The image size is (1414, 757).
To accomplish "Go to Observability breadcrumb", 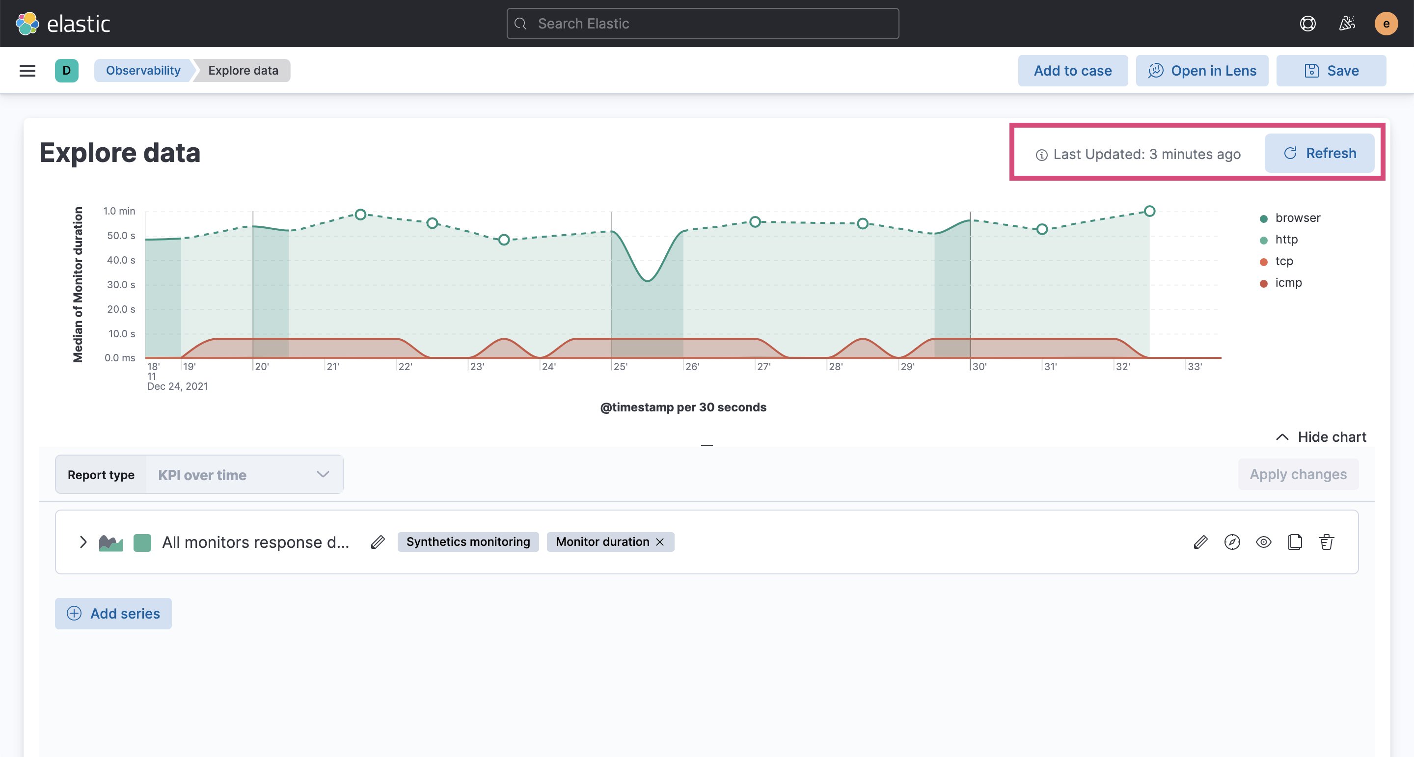I will [143, 71].
